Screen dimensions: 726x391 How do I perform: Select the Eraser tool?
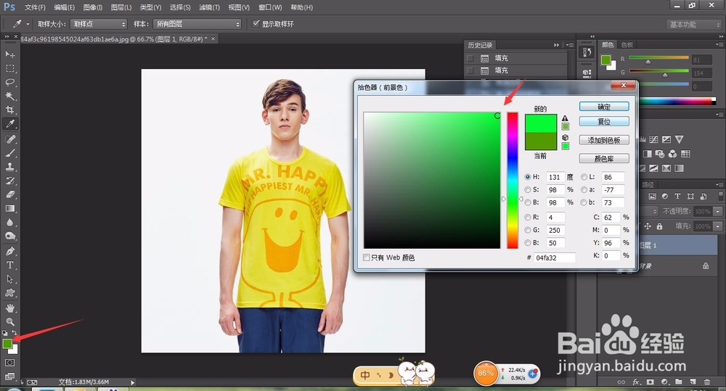(x=9, y=195)
